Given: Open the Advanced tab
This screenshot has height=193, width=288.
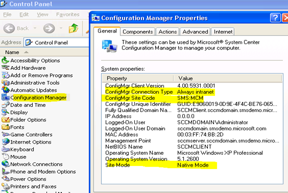Looking at the screenshot, I should (x=195, y=32).
